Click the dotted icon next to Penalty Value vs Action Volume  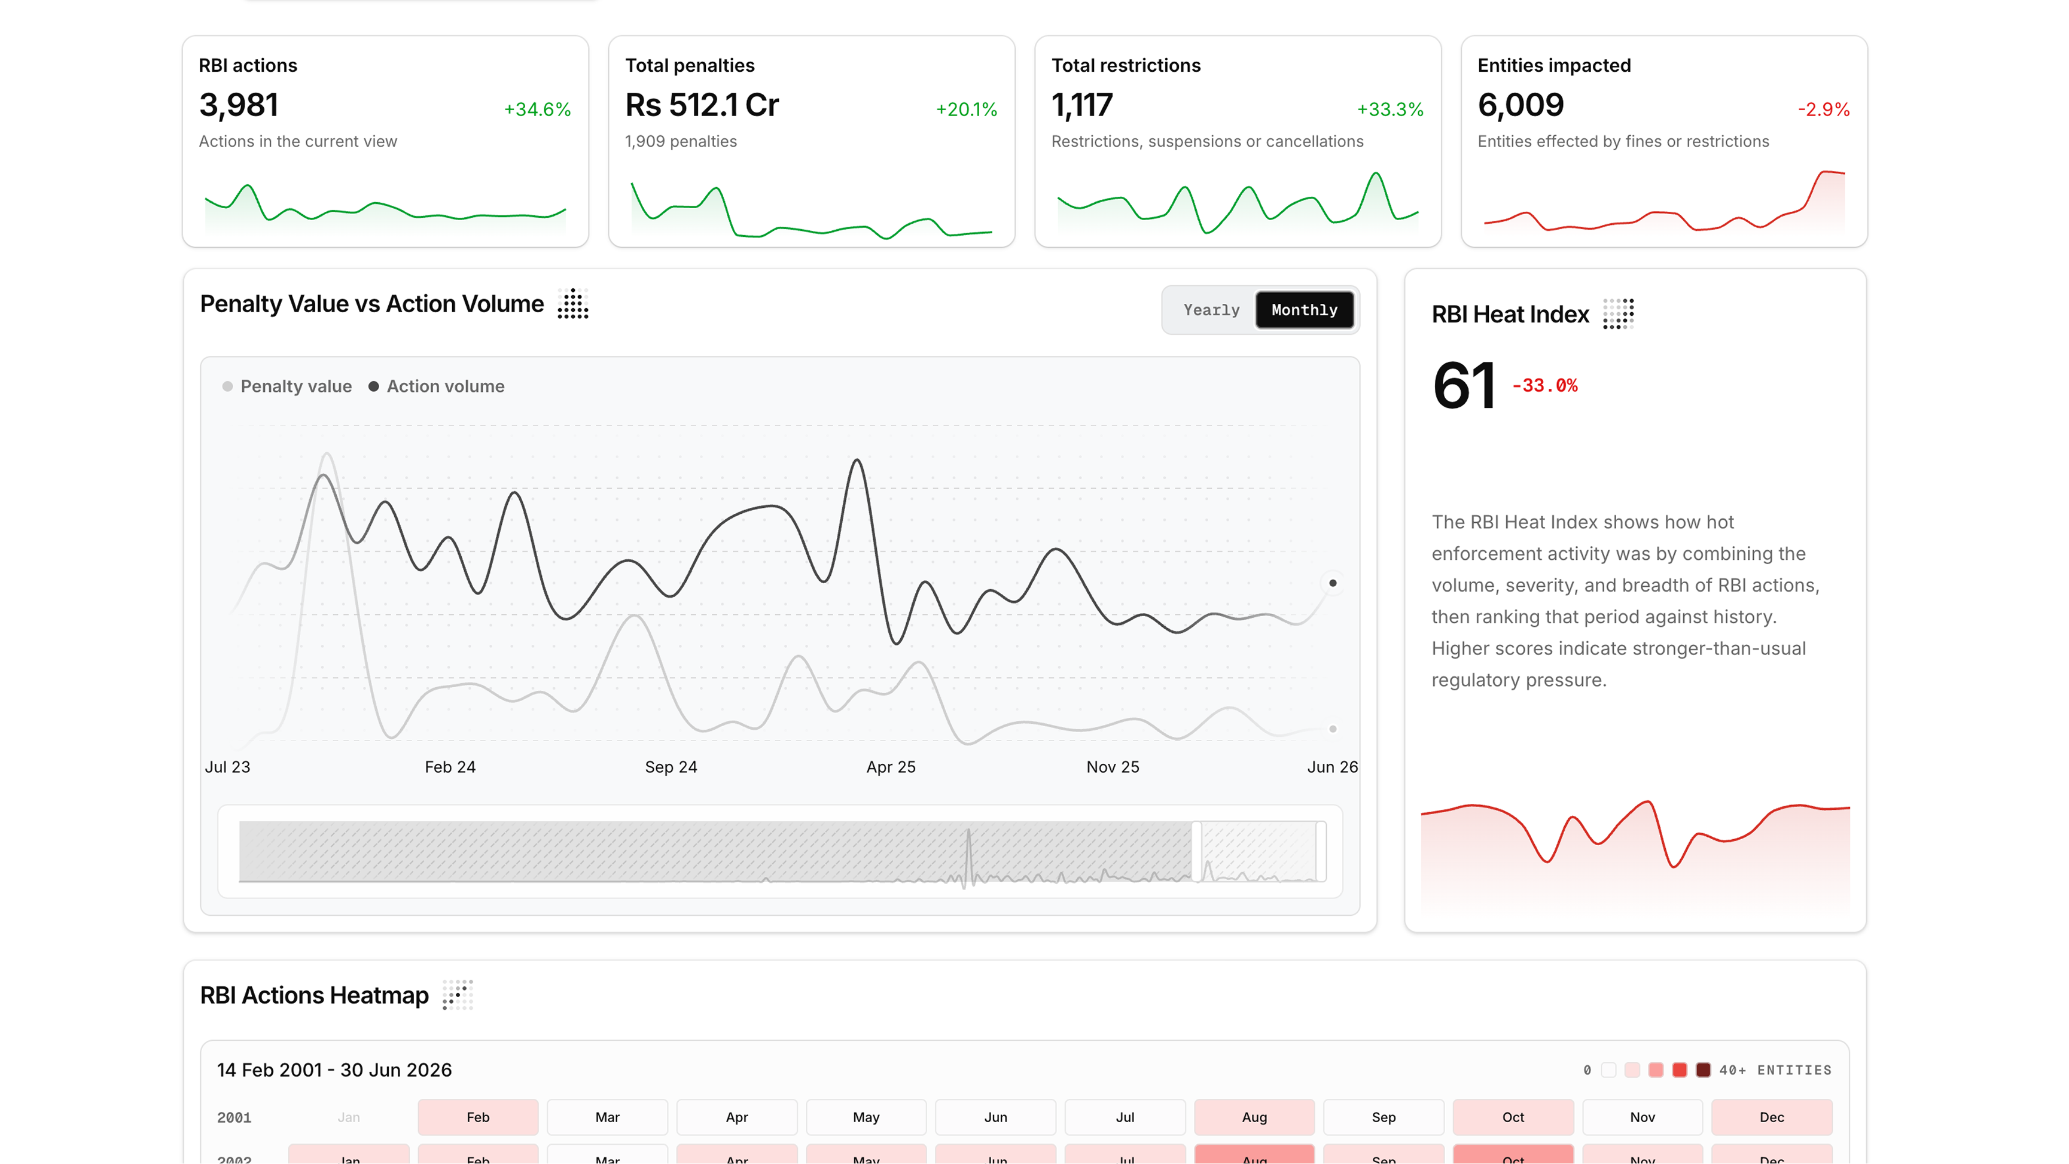[572, 304]
